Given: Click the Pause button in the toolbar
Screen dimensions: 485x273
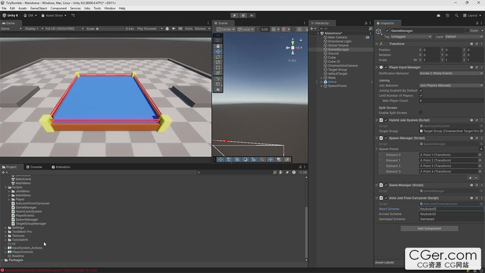Looking at the screenshot, I should [x=243, y=15].
